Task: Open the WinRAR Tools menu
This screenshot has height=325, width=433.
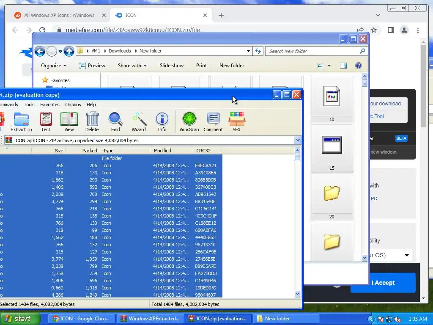Action: 29,105
